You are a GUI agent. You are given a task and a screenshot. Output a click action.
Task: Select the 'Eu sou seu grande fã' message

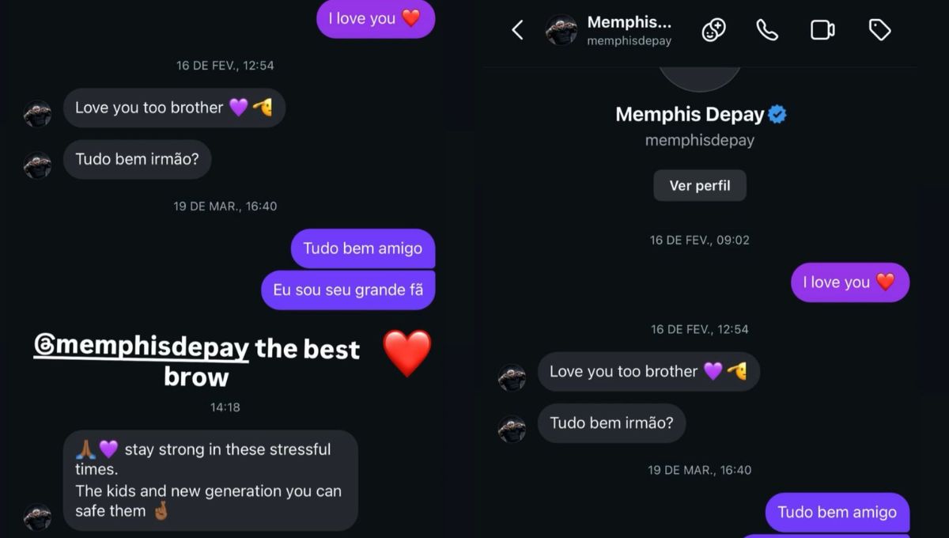[348, 290]
